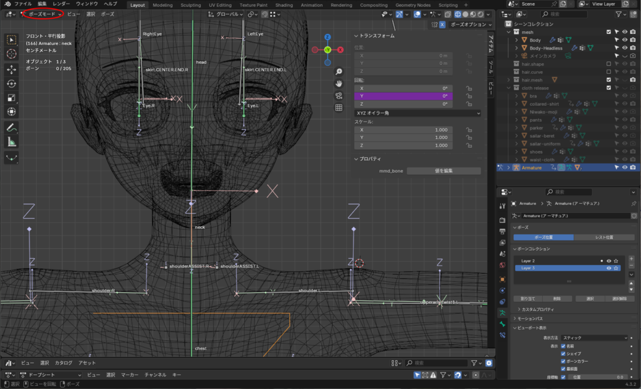The width and height of the screenshot is (641, 389).
Task: Activate the Annotate pencil tool
Action: coord(12,127)
